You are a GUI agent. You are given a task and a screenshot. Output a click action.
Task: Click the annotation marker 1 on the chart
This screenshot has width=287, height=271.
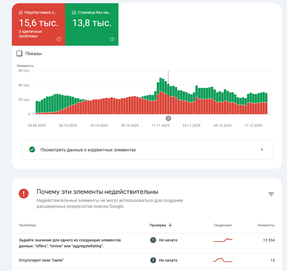pyautogui.click(x=168, y=118)
